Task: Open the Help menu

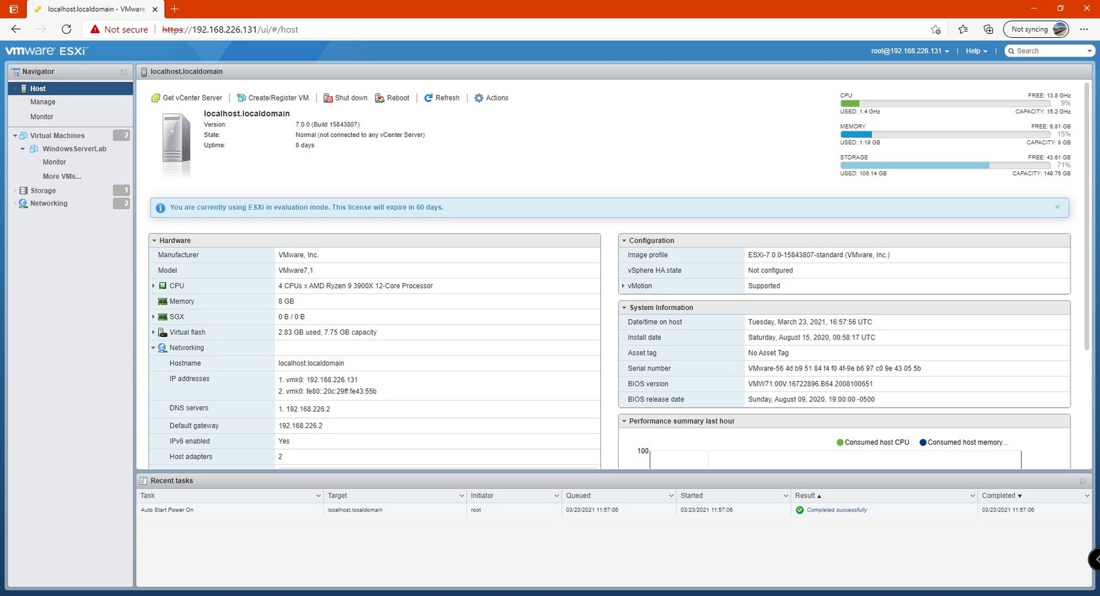Action: 976,51
